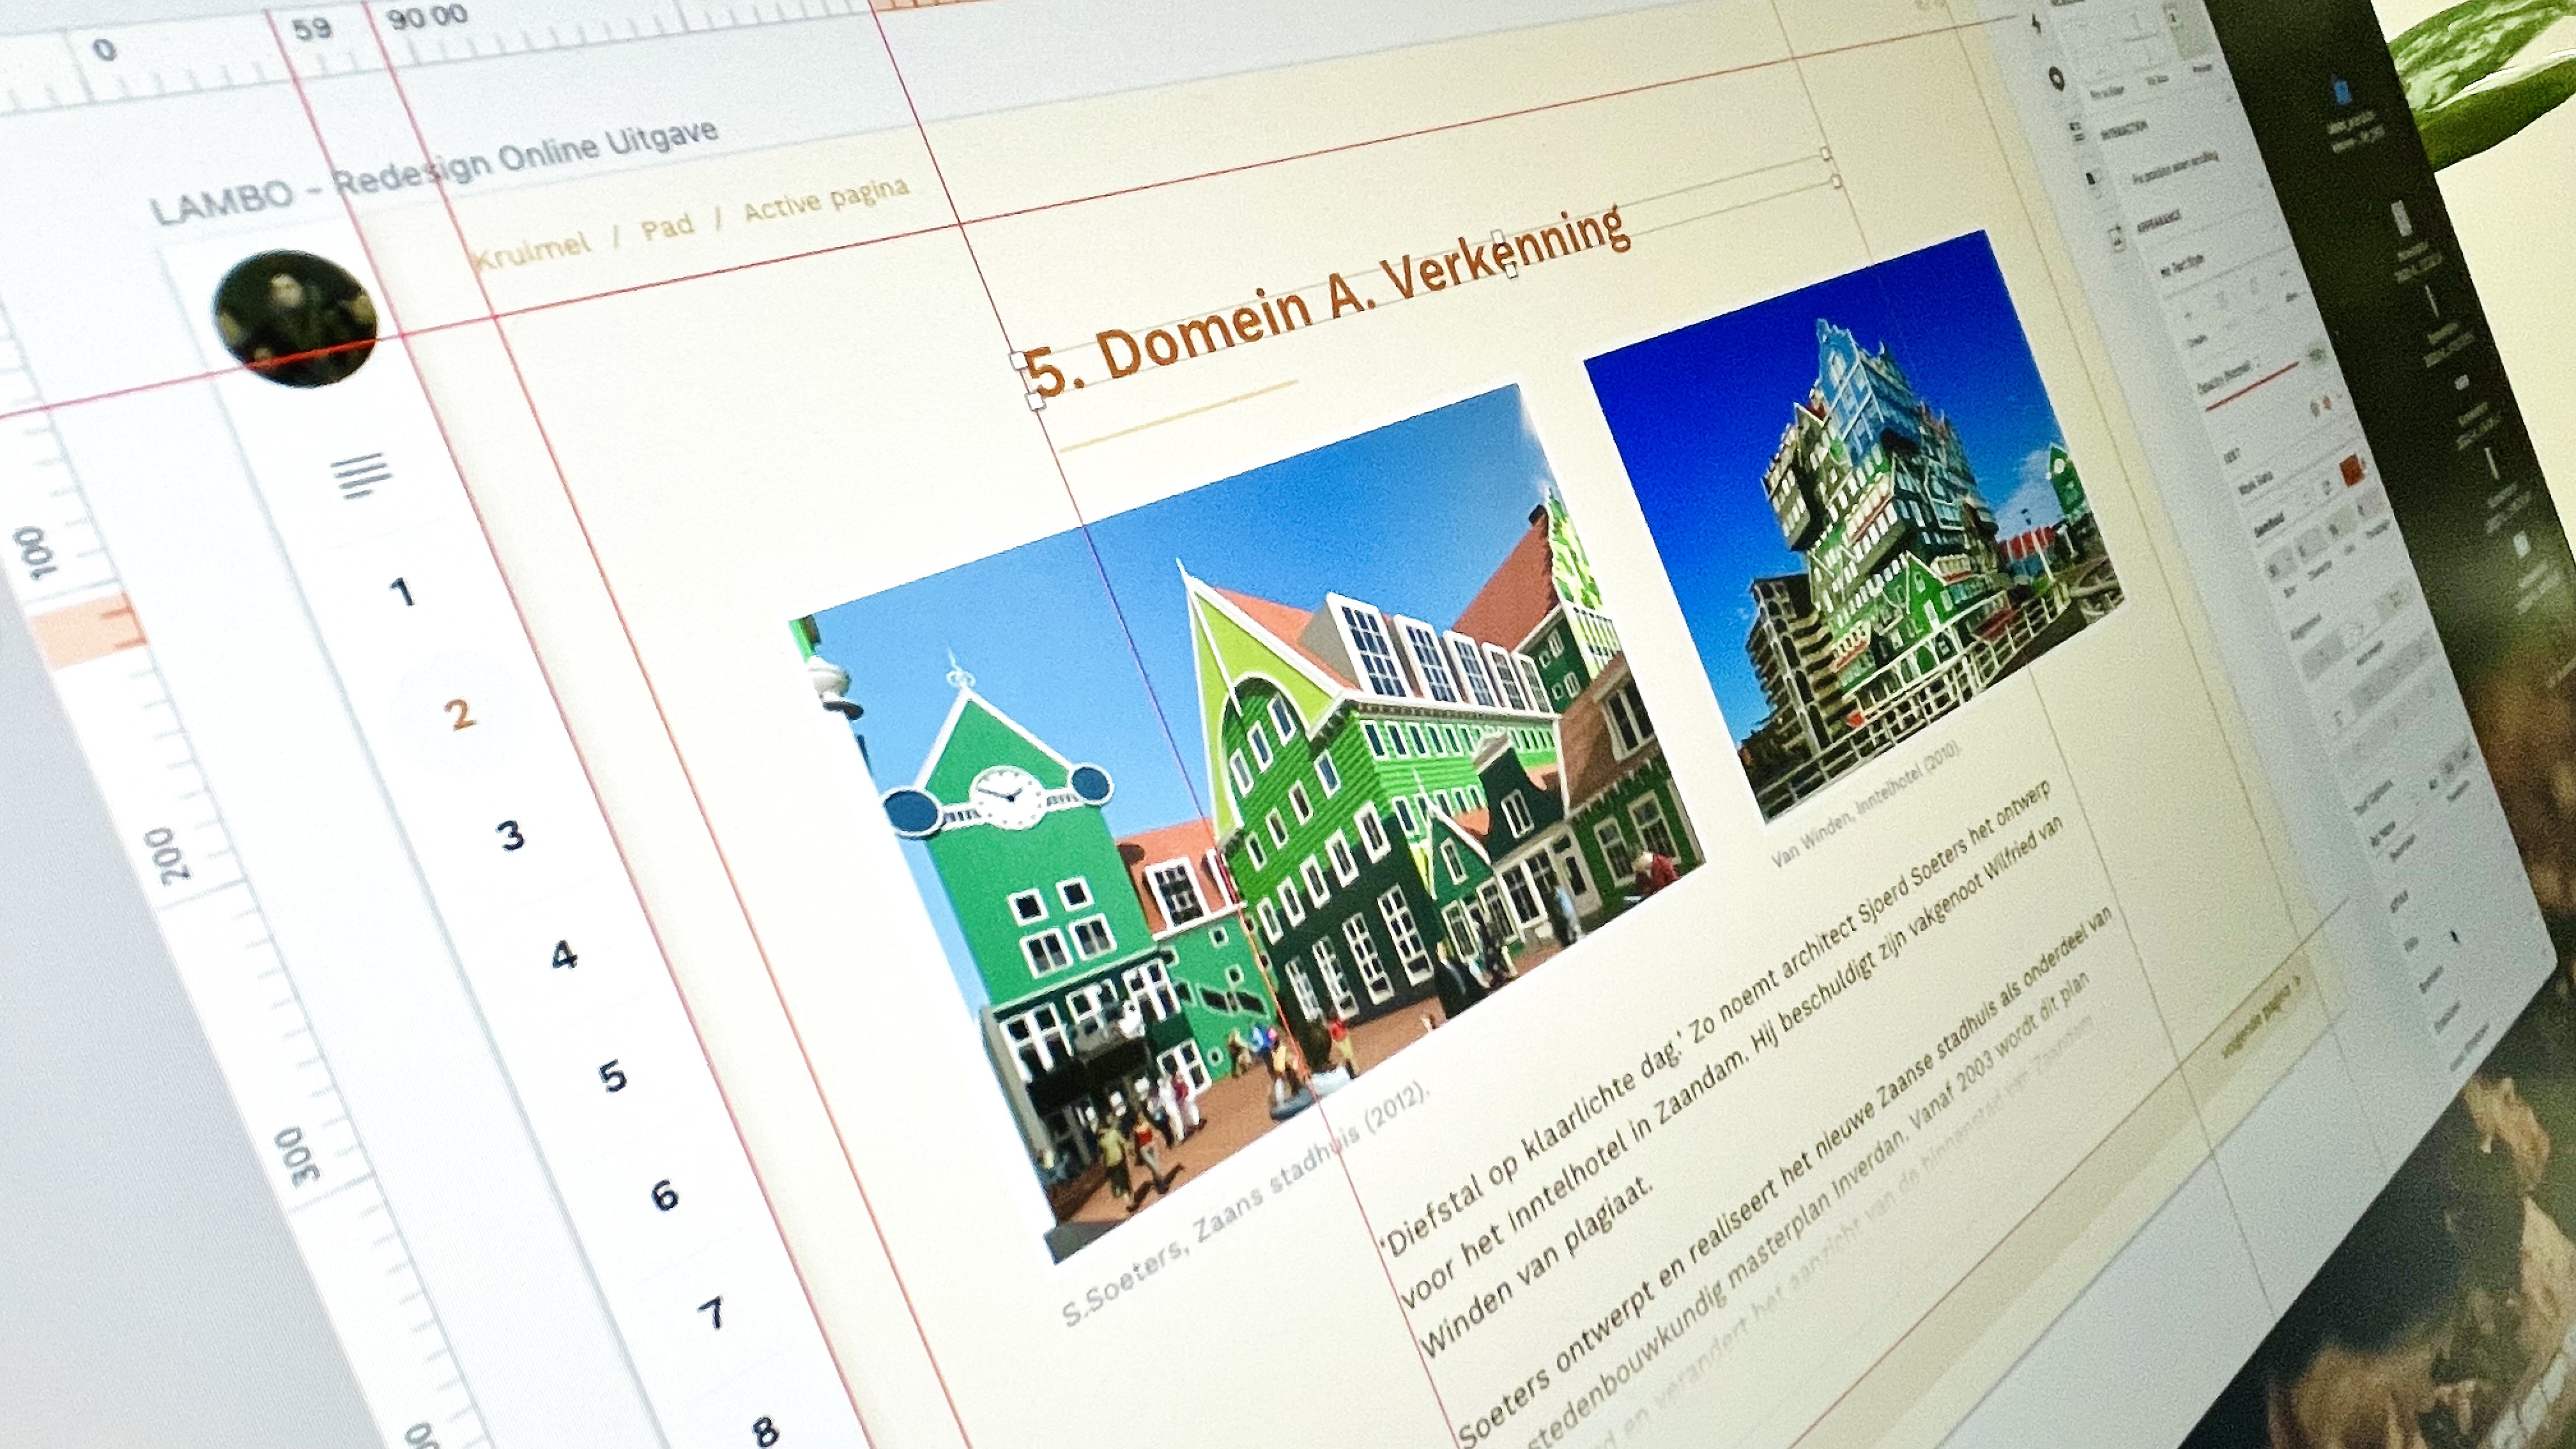Select page number 7 in the sidebar
The image size is (2576, 1449).
(x=712, y=1314)
